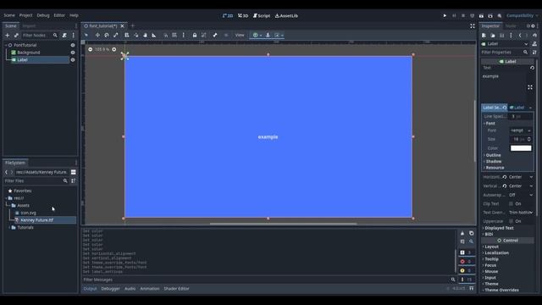
Task: Select the Scale Mode tool
Action: point(116,35)
